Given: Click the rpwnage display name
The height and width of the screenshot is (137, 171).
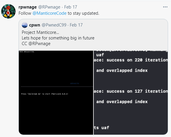Looking at the screenshot, I should 28,7.
